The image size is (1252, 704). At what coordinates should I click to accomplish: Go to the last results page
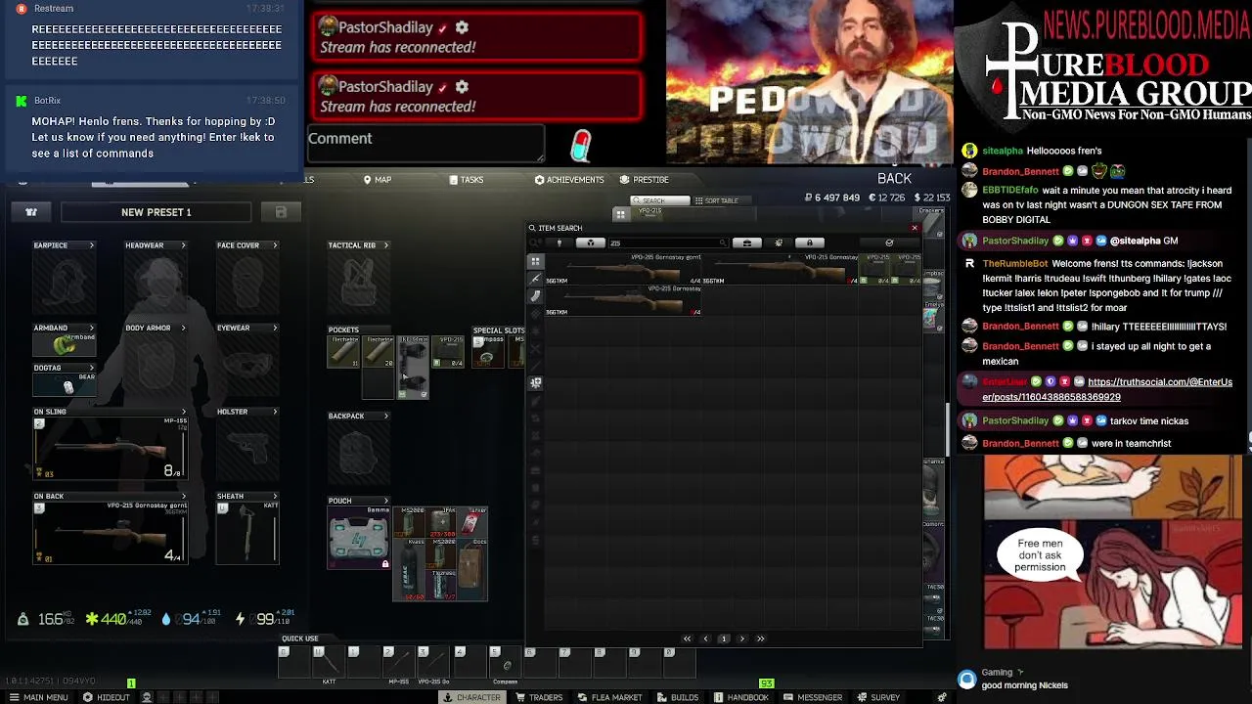(760, 638)
